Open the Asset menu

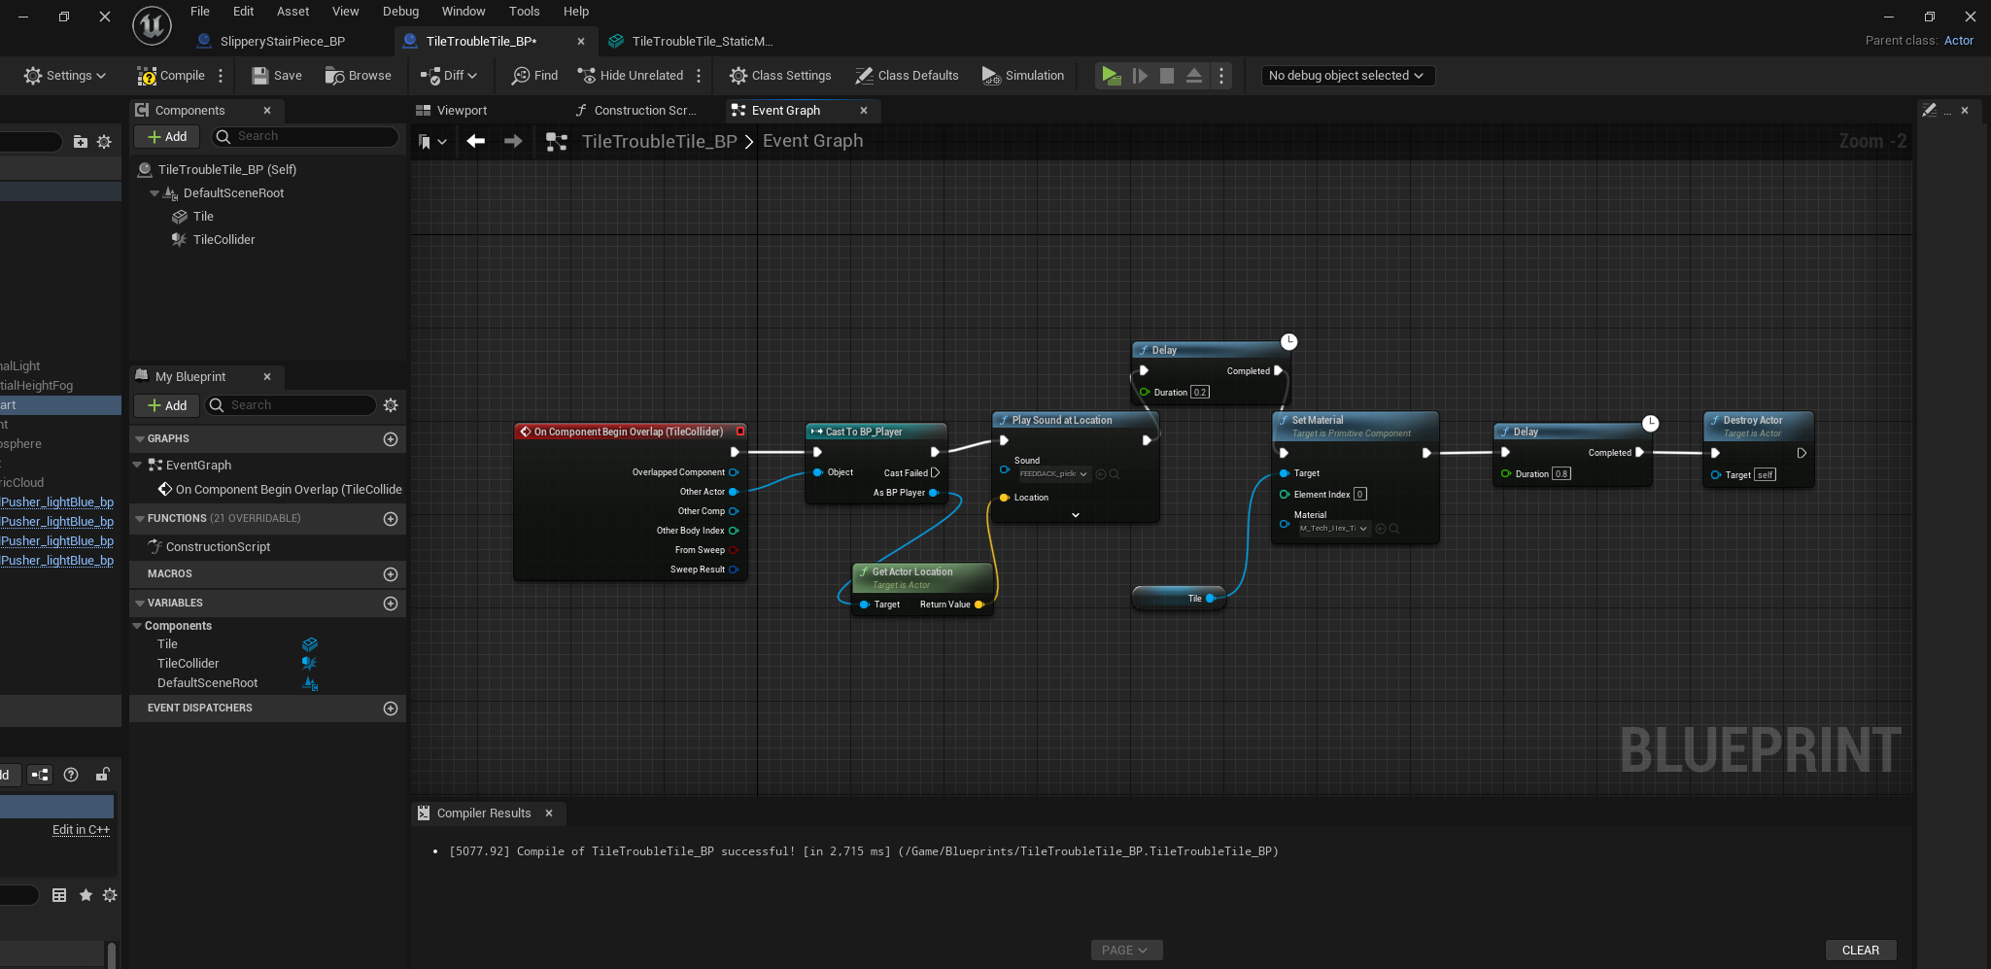click(x=292, y=12)
